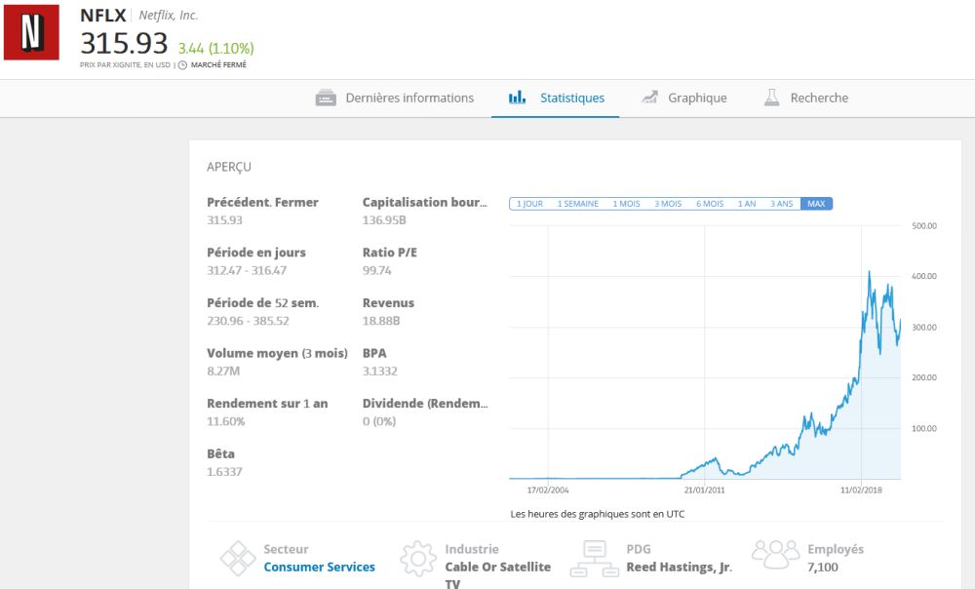Click the 500.00 chart axis label
The width and height of the screenshot is (975, 589).
[x=924, y=226]
